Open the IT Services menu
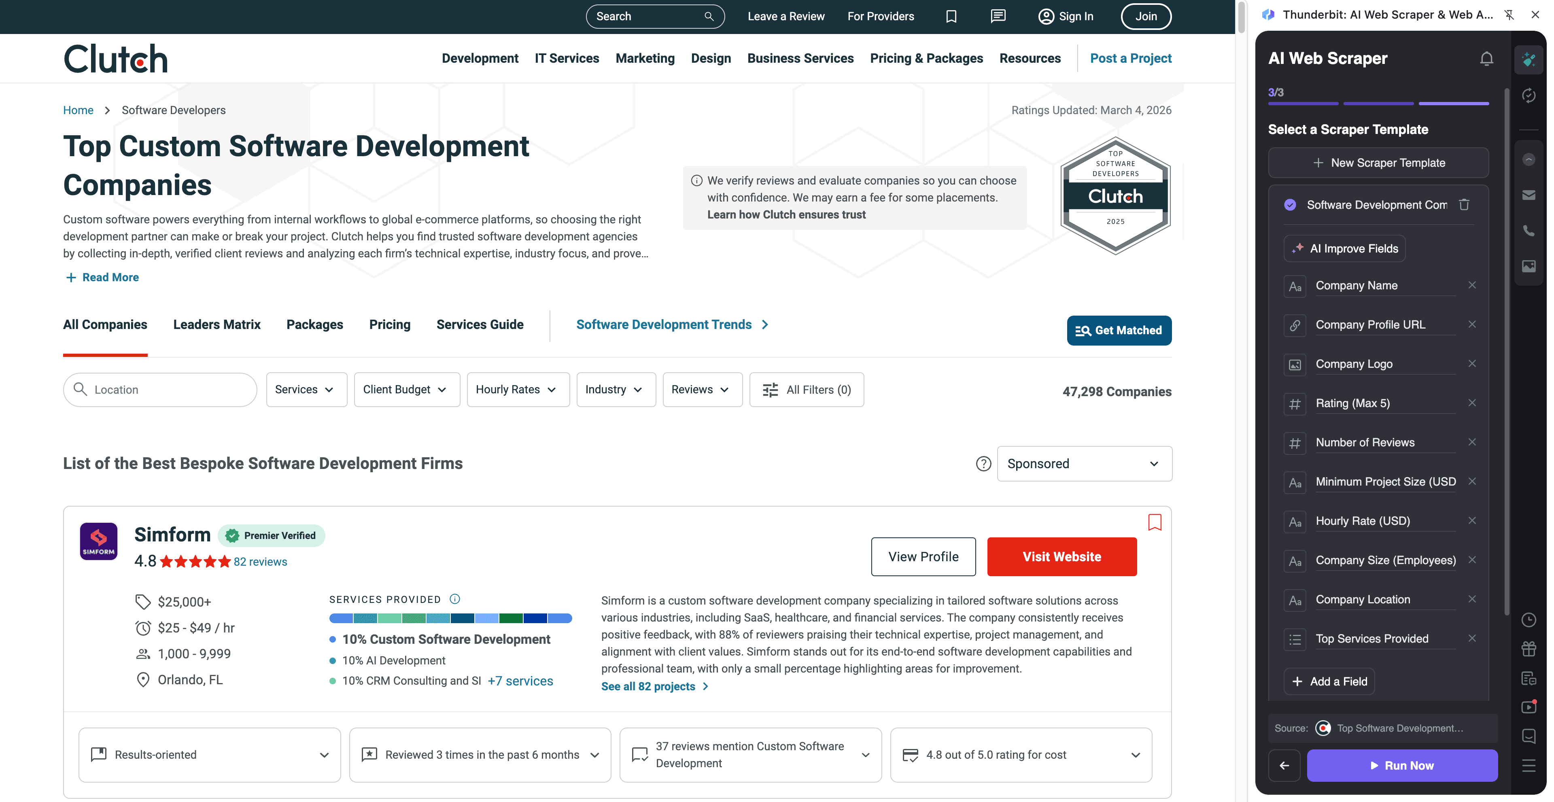The height and width of the screenshot is (802, 1554). point(567,59)
